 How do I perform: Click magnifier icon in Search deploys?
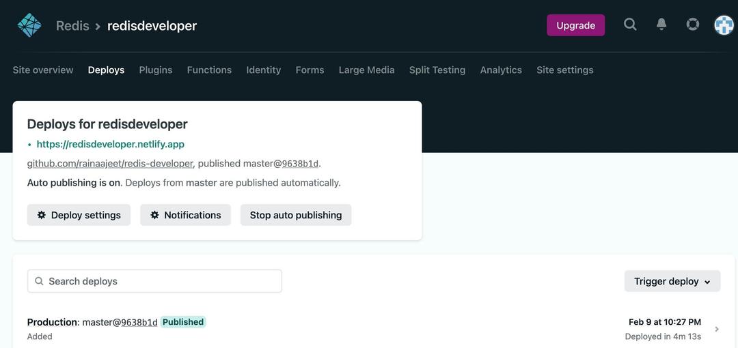(40, 281)
